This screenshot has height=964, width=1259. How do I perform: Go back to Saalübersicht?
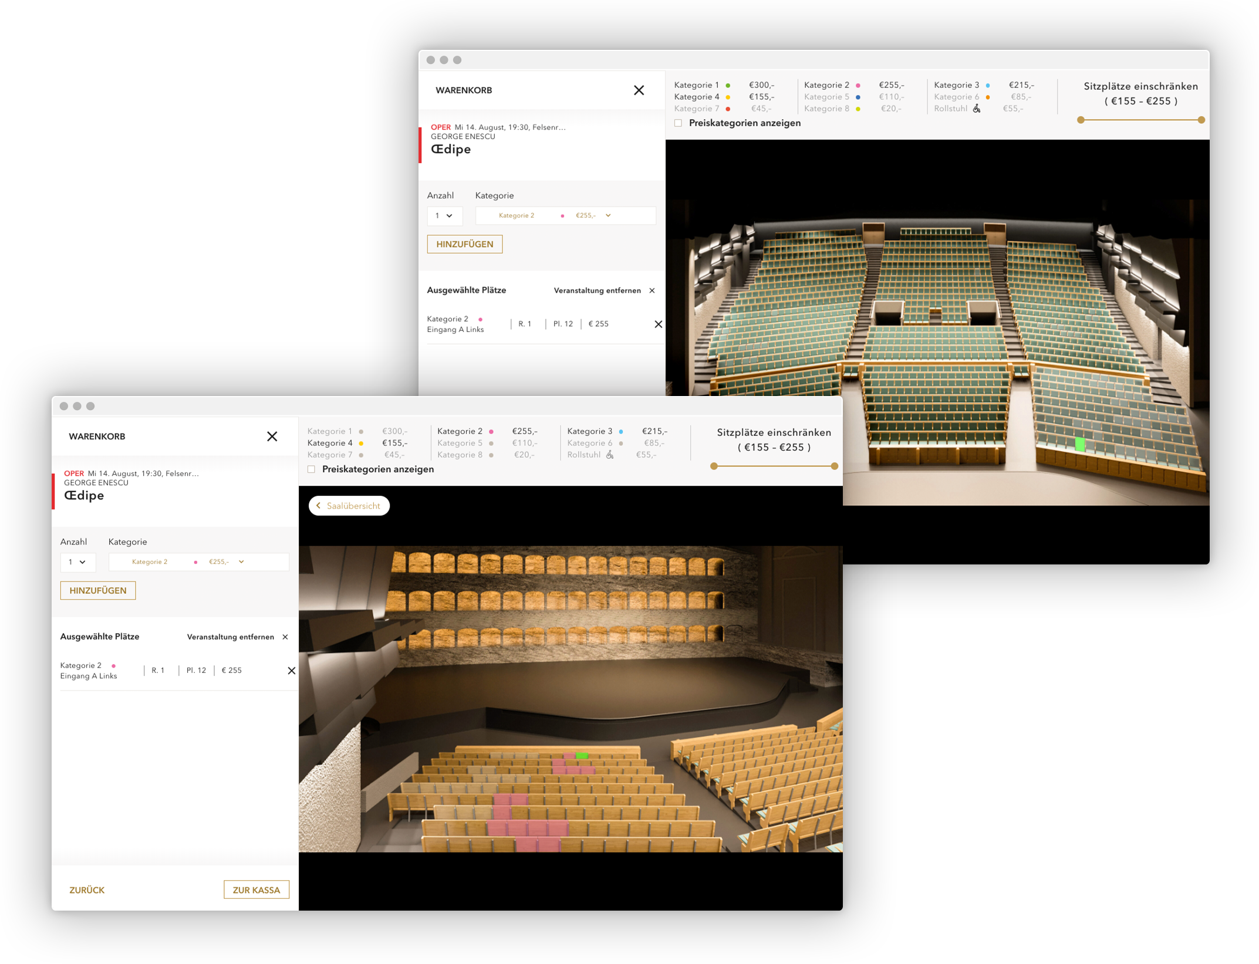pyautogui.click(x=349, y=506)
